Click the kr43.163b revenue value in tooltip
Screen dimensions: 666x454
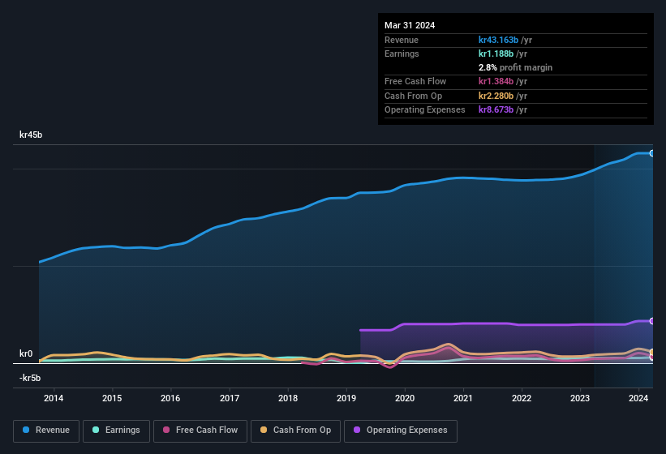click(x=498, y=40)
